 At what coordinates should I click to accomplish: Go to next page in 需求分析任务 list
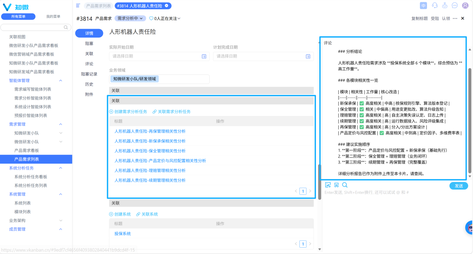[310, 191]
